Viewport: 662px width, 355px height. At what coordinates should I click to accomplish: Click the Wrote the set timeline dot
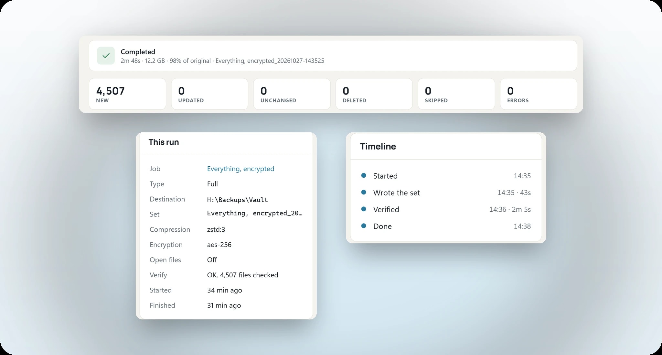tap(364, 192)
